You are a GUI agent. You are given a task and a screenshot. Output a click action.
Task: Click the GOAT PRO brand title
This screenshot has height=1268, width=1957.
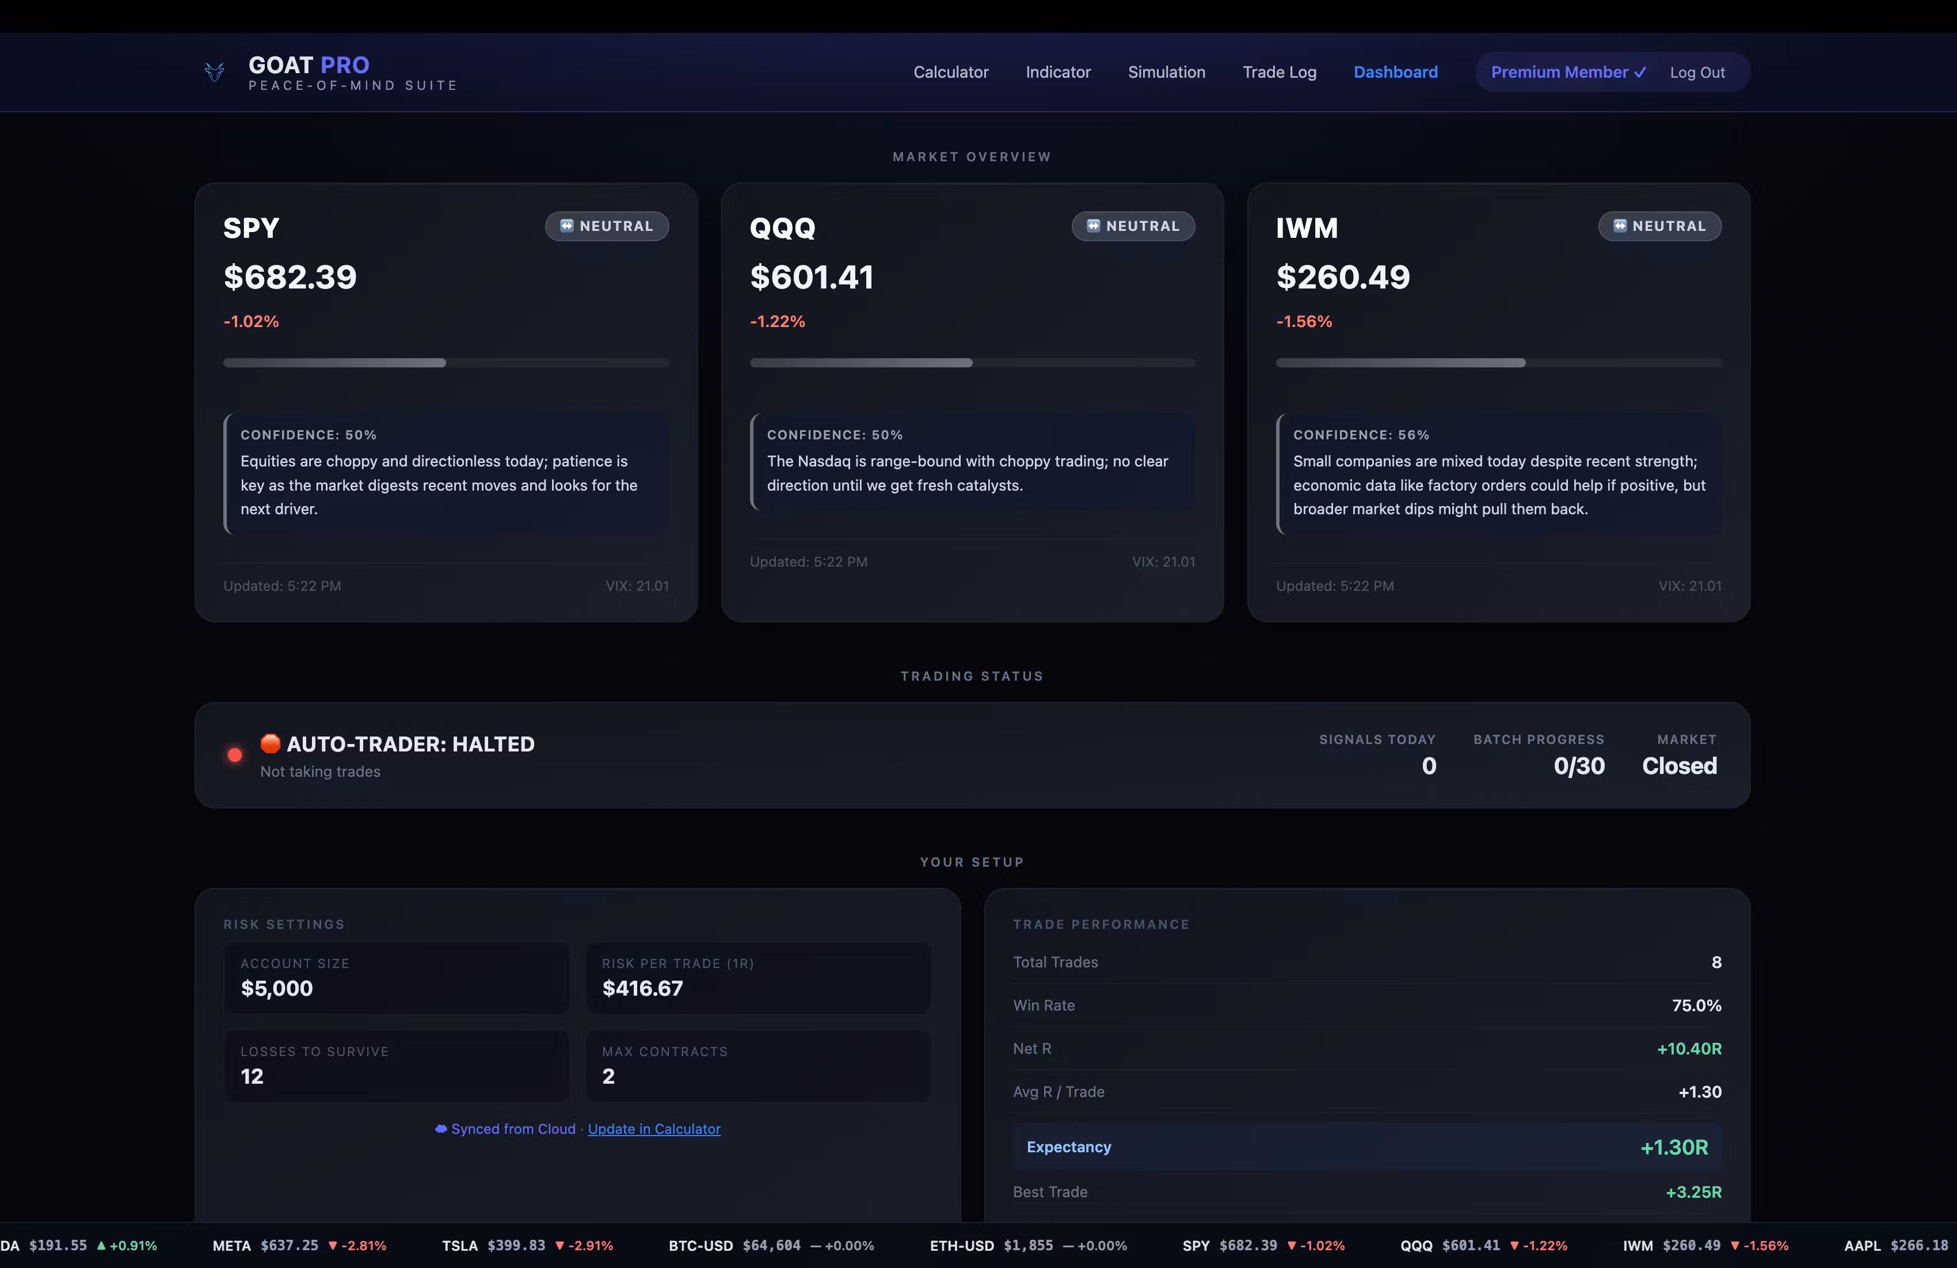tap(309, 65)
